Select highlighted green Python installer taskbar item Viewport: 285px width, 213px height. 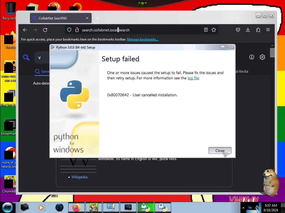pos(145,207)
